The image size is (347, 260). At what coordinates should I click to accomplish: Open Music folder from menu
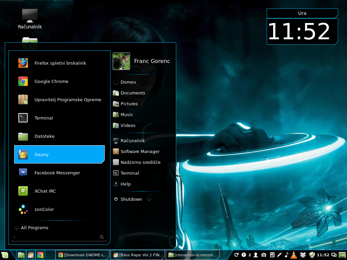(x=123, y=114)
